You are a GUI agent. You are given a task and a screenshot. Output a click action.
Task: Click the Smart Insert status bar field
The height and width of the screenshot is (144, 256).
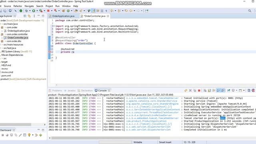click(x=165, y=142)
